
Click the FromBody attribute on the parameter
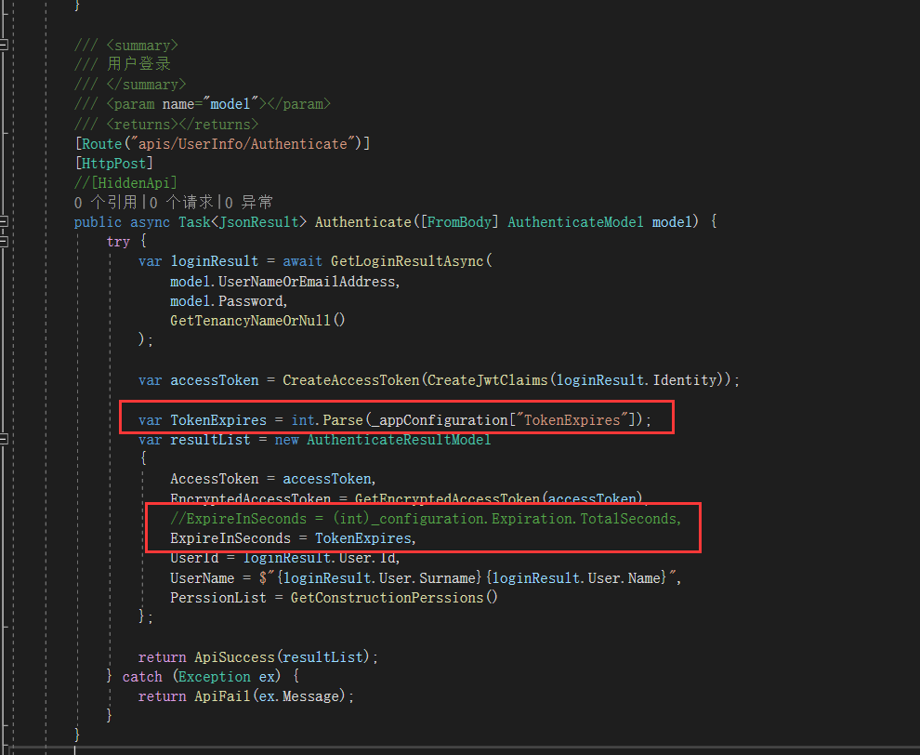click(459, 222)
